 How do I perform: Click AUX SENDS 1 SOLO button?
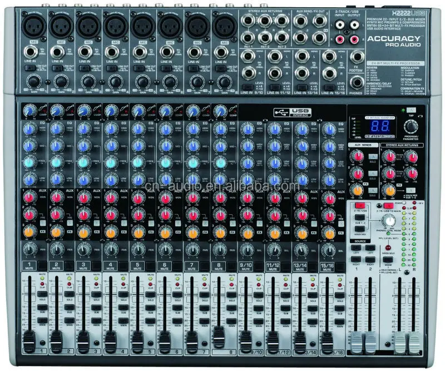point(373,156)
